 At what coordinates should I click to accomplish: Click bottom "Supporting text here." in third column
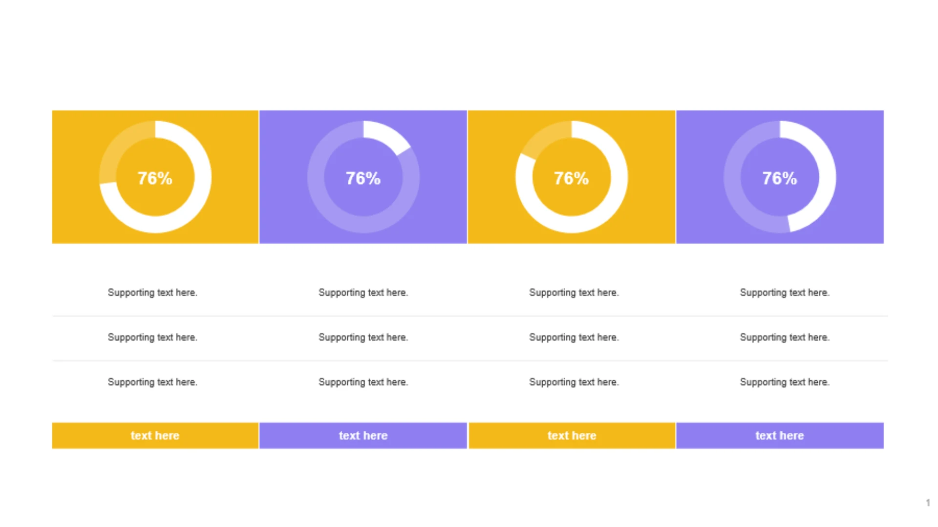pos(574,382)
